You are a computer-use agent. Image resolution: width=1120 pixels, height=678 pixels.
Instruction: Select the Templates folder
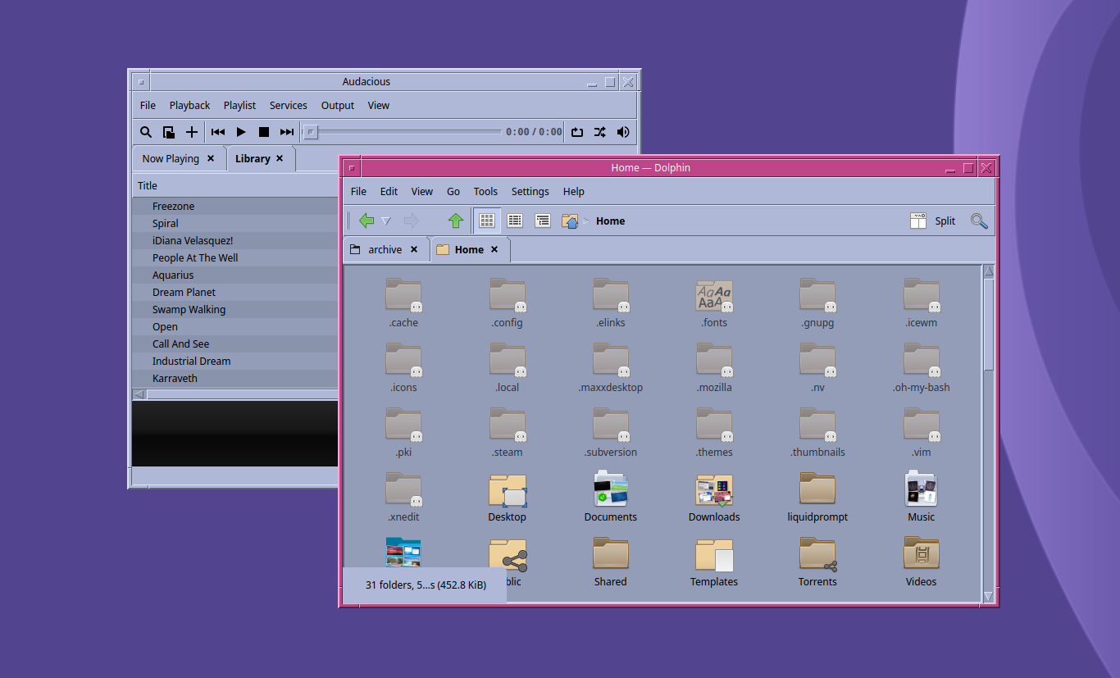[x=714, y=561]
